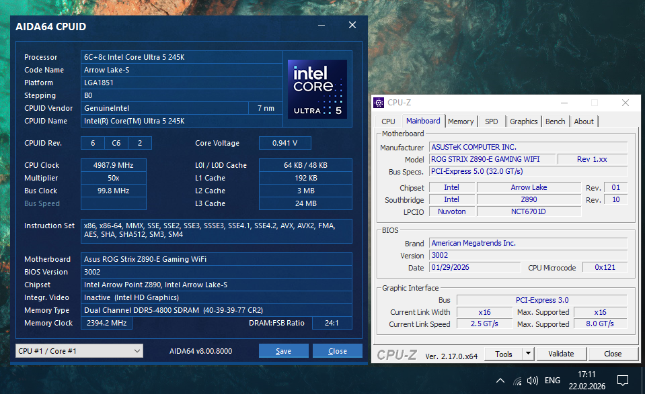This screenshot has width=645, height=394.
Task: Click L1 Cache value '192 KB'
Action: coord(305,178)
